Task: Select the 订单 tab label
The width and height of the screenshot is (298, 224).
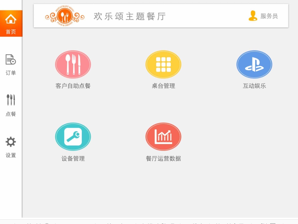Action: 11,73
